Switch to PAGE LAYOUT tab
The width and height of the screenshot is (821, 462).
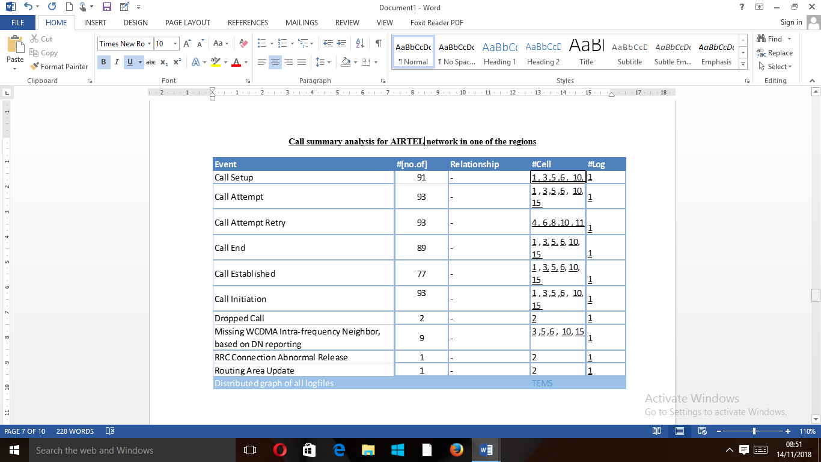[188, 23]
